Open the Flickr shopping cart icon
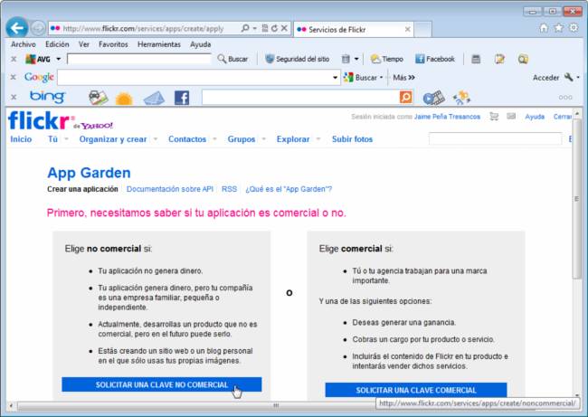 click(x=494, y=117)
